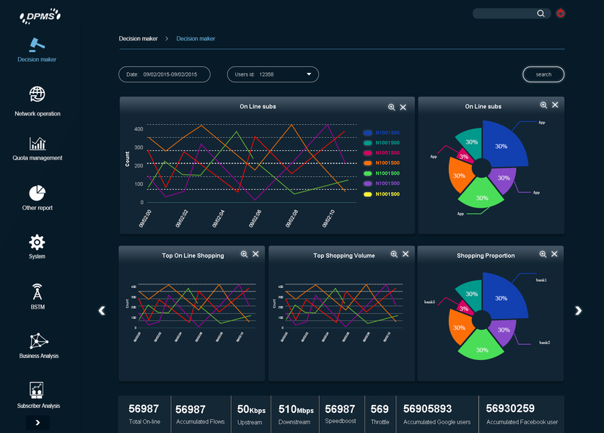Select the Subscriber Analysis menu label

tap(38, 406)
